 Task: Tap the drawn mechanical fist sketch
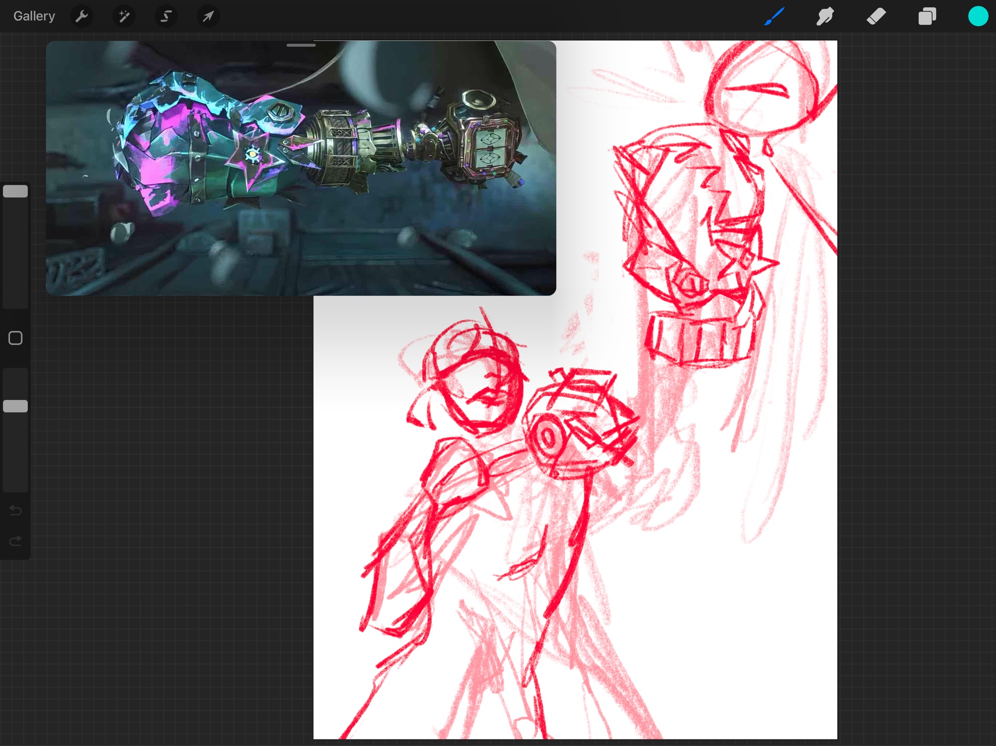pyautogui.click(x=692, y=239)
